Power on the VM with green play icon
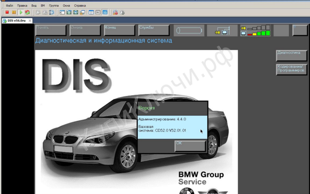 pyautogui.click(x=21, y=12)
